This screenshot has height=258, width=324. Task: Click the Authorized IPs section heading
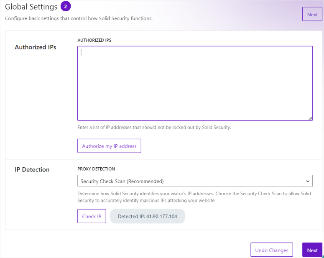(x=36, y=47)
